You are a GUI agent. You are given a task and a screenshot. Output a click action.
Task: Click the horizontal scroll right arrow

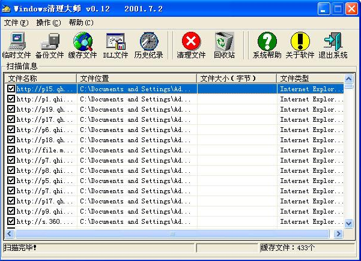(338, 234)
